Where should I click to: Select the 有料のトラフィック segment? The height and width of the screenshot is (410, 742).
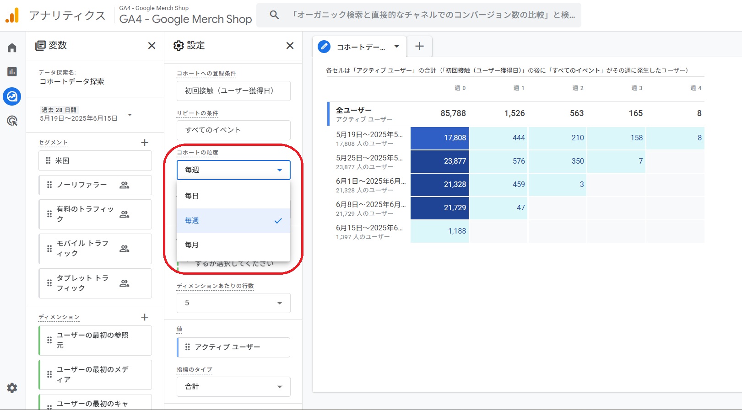coord(95,214)
